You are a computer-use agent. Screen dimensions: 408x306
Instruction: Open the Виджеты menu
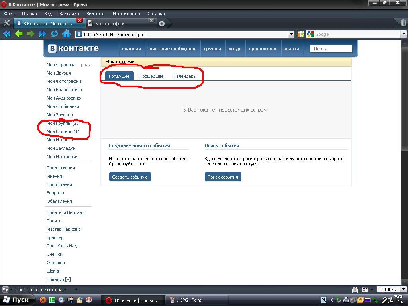click(x=96, y=14)
